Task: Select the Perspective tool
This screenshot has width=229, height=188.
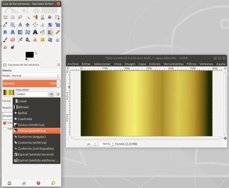Action: 12,32
